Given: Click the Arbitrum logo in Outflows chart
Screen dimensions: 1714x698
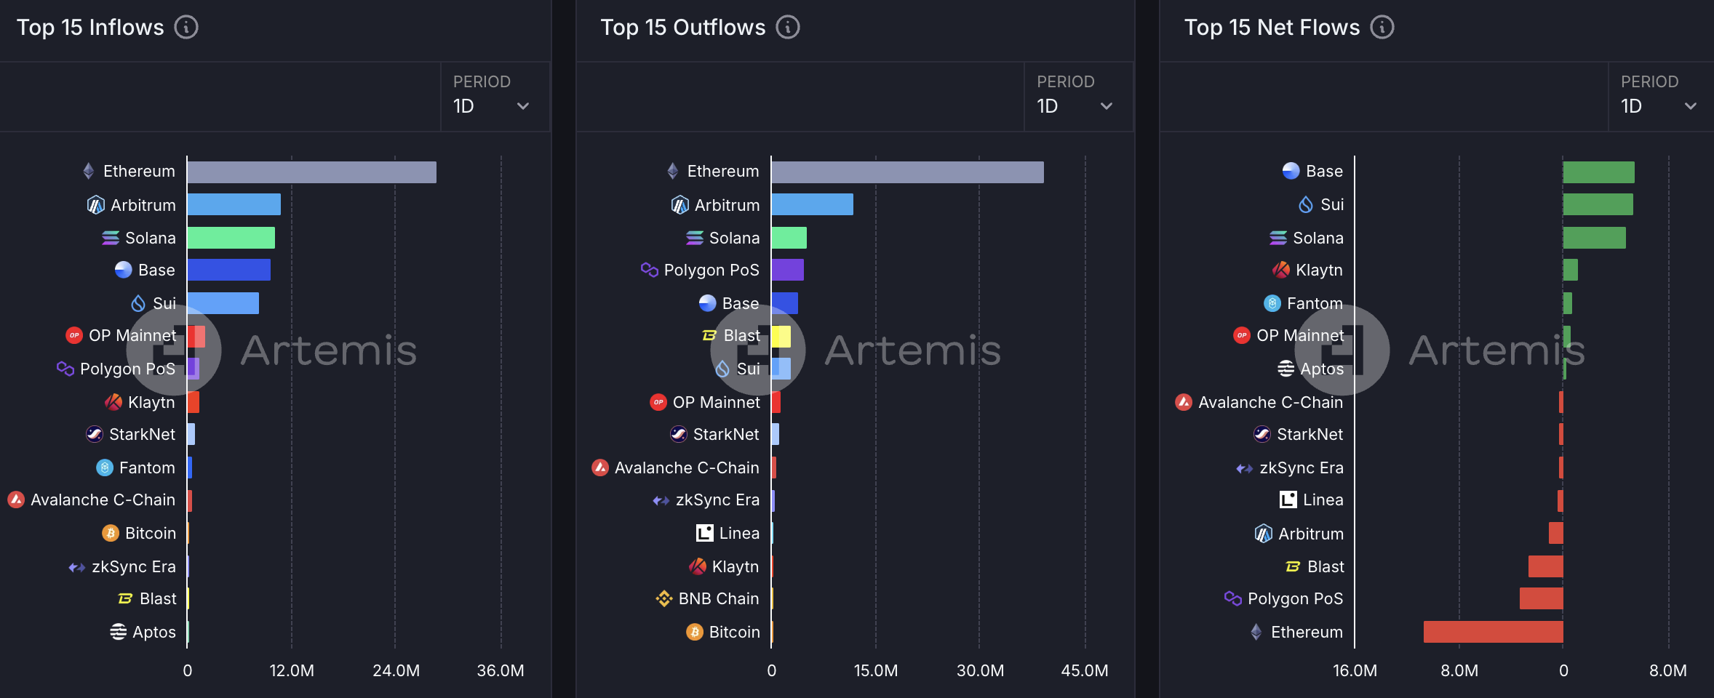Looking at the screenshot, I should tap(679, 205).
